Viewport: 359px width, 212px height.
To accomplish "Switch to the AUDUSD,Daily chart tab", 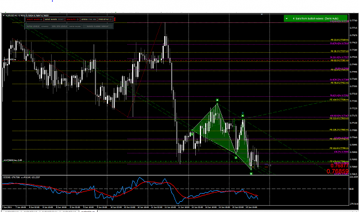I will point(51,211).
